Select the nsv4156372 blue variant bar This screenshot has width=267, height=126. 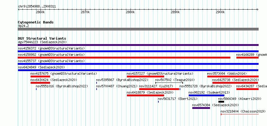[x=138, y=51]
